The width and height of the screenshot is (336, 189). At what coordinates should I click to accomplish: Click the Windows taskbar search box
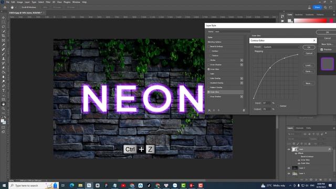34,185
